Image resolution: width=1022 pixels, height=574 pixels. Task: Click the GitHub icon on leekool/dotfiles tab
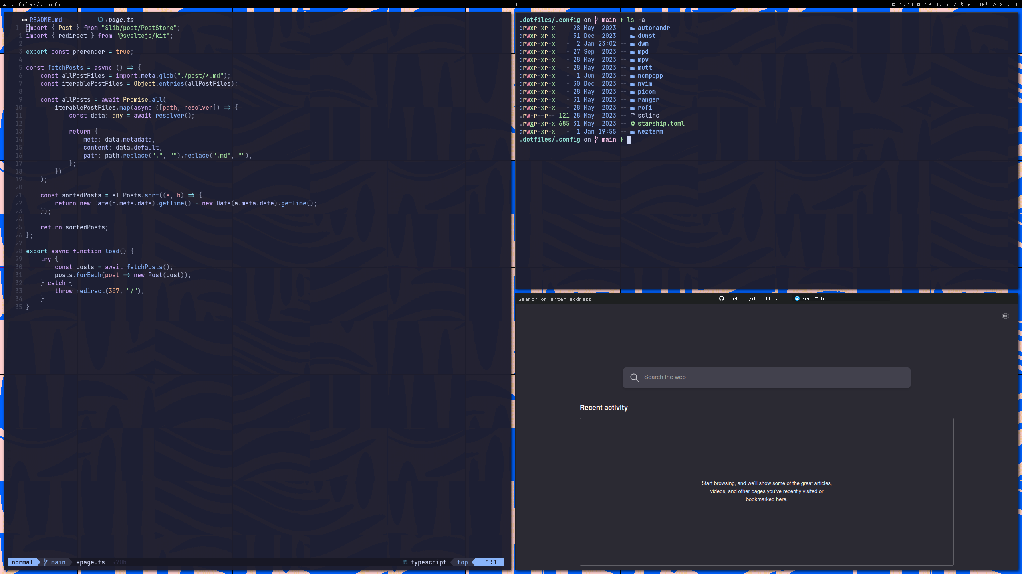(x=721, y=298)
